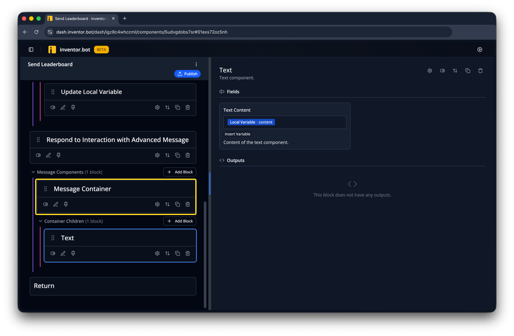
Task: Open settings of Update Local Variable block
Action: pyautogui.click(x=157, y=108)
